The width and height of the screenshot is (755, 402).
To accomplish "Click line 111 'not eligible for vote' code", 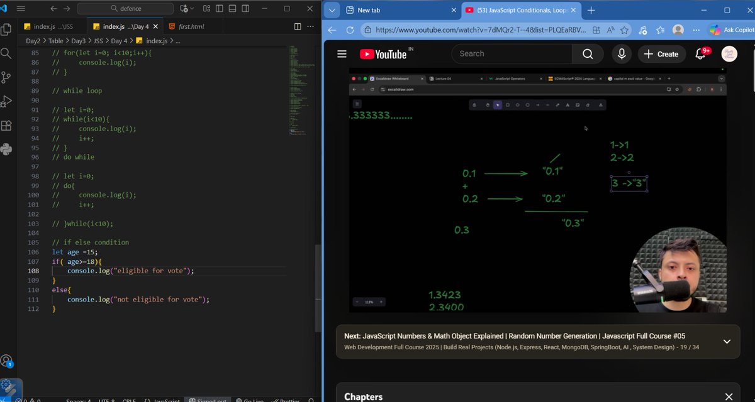I will tap(138, 300).
